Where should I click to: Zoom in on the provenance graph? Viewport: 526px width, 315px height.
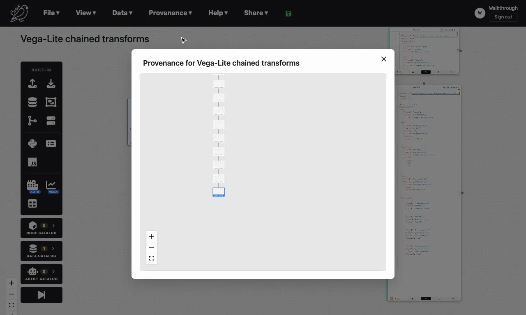(x=152, y=236)
